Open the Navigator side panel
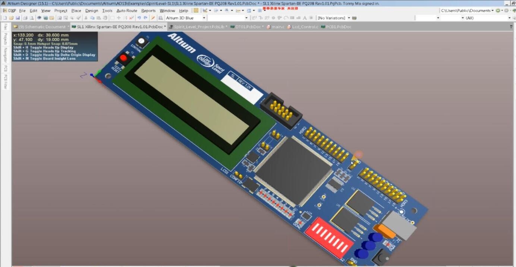 pos(6,55)
